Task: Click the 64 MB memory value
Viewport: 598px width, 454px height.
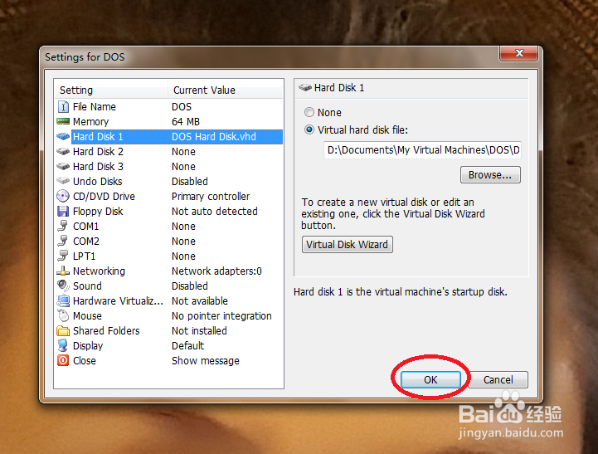Action: (x=186, y=122)
